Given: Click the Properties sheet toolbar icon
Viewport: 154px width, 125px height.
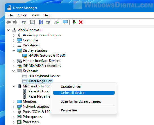Looking at the screenshot, I should [x=32, y=22].
